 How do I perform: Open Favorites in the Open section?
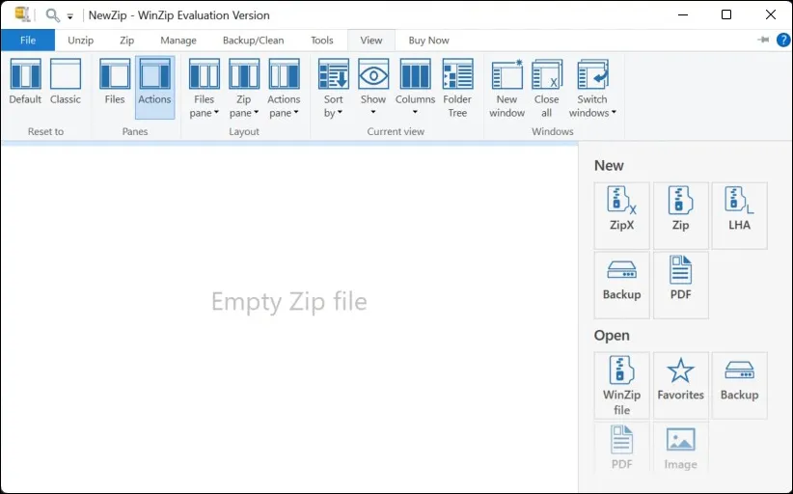point(681,385)
